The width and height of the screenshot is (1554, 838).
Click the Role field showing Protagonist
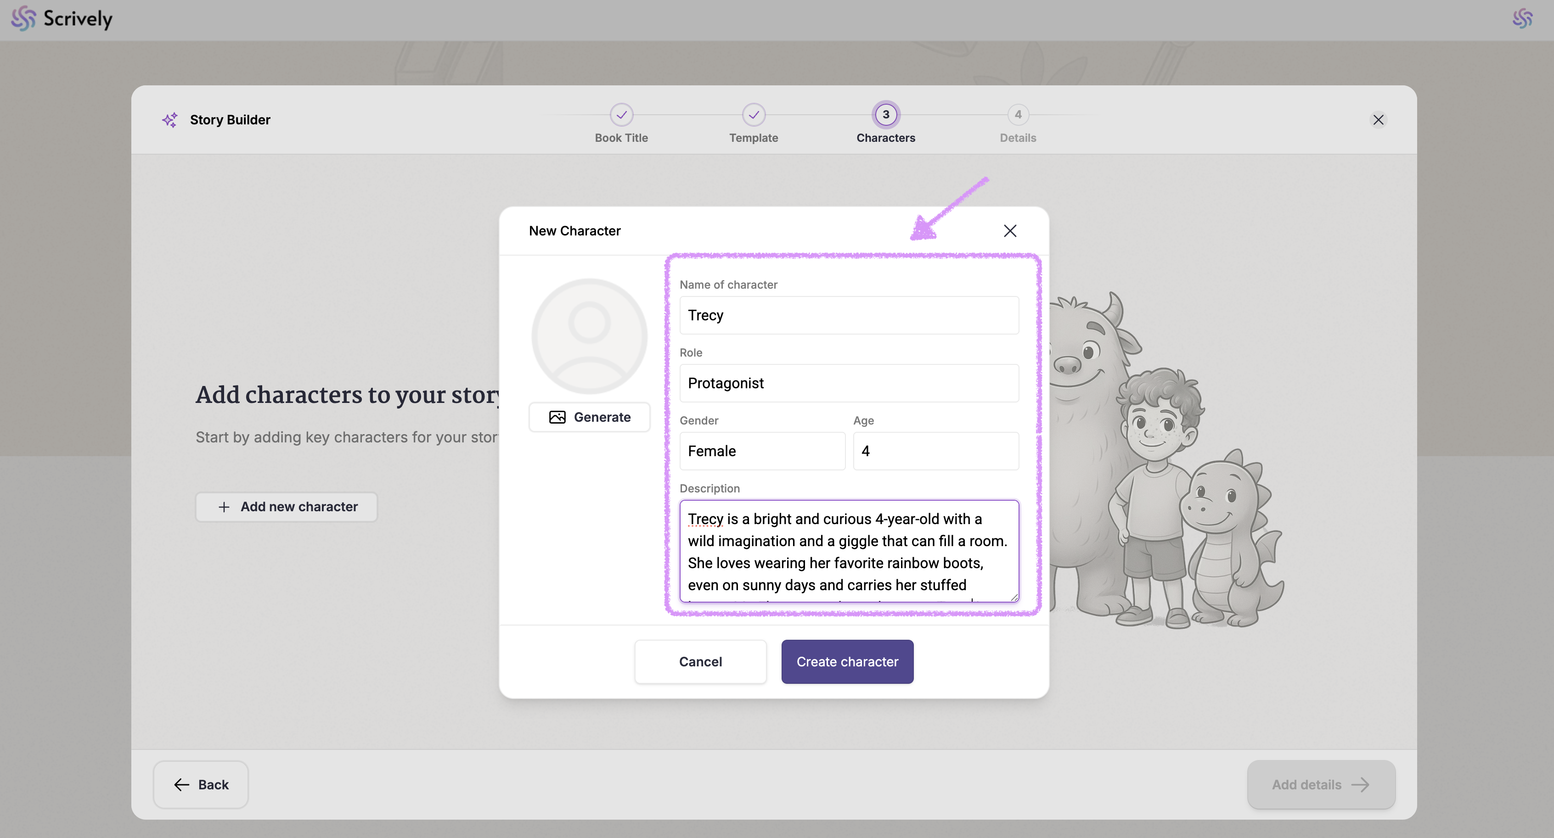pos(849,383)
